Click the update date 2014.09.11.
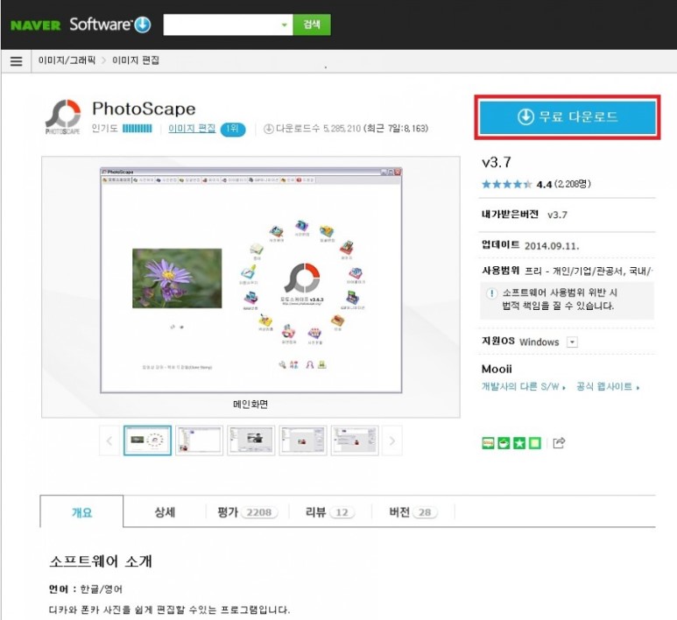 pyautogui.click(x=552, y=246)
